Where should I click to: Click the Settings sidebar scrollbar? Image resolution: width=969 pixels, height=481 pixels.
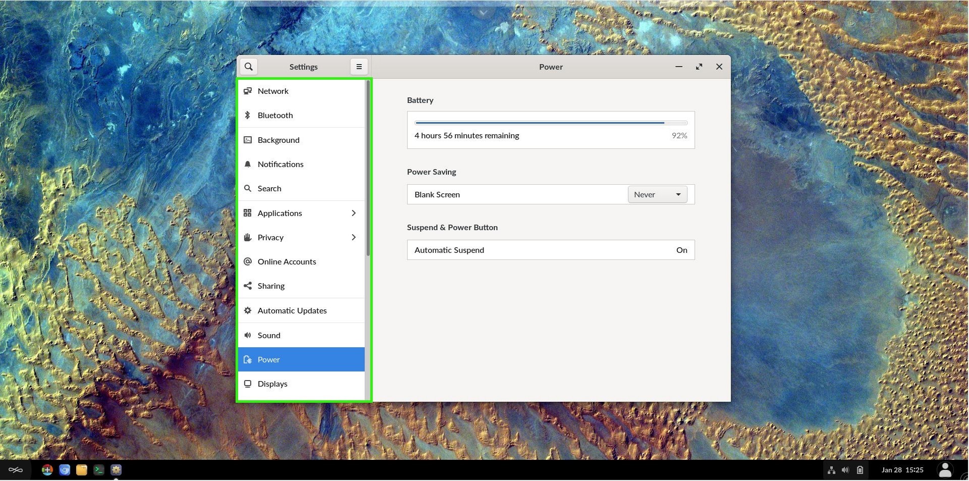[368, 168]
